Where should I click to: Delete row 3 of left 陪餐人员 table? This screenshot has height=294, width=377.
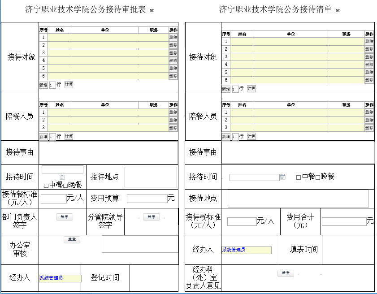point(173,128)
